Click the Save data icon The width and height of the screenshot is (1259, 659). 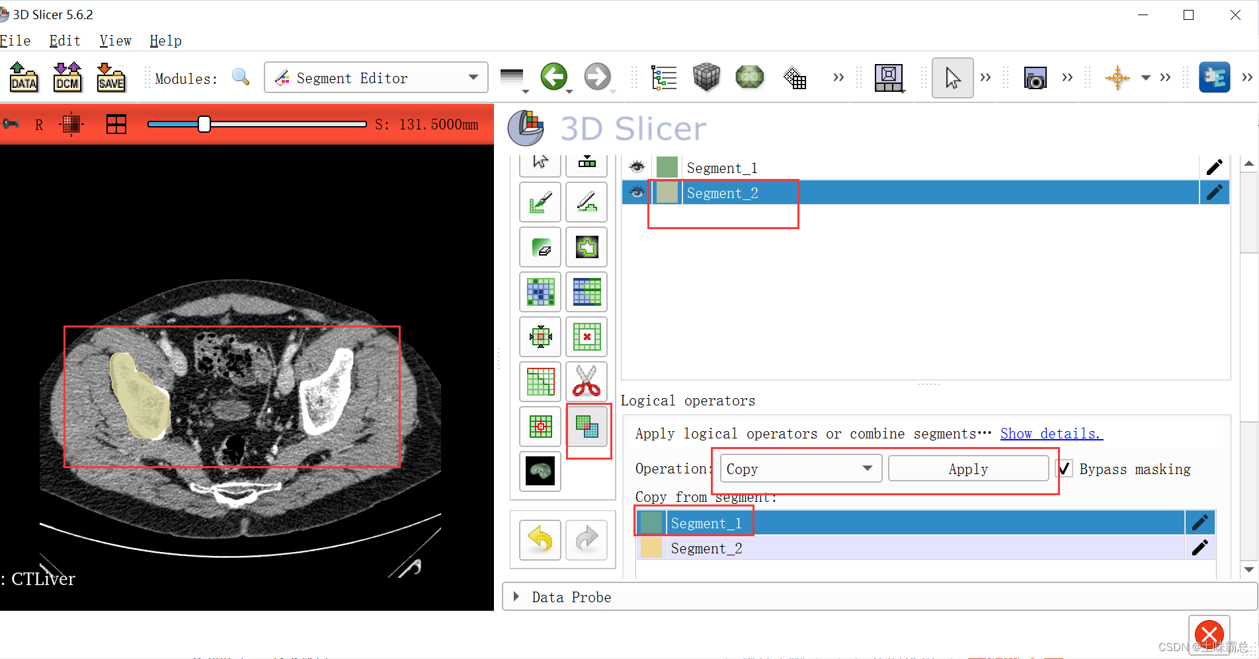tap(110, 77)
